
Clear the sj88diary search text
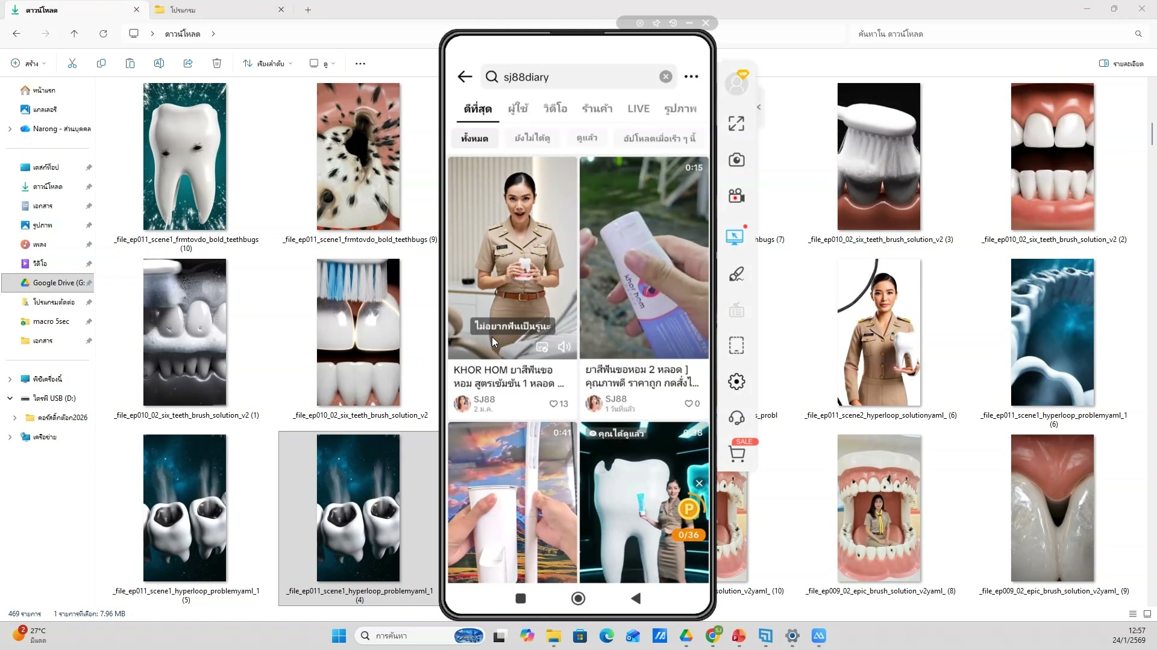coord(665,77)
